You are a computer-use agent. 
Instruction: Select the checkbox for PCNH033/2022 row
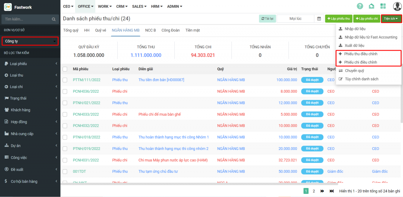pyautogui.click(x=65, y=114)
